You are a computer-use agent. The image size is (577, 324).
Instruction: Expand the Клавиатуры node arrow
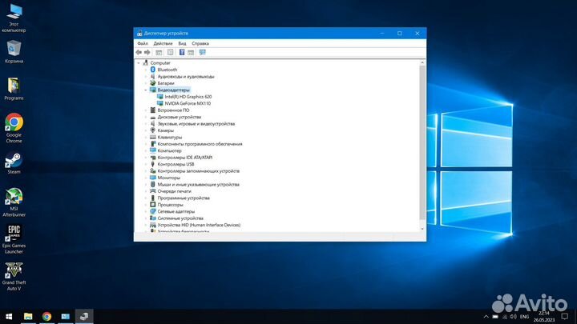click(146, 138)
